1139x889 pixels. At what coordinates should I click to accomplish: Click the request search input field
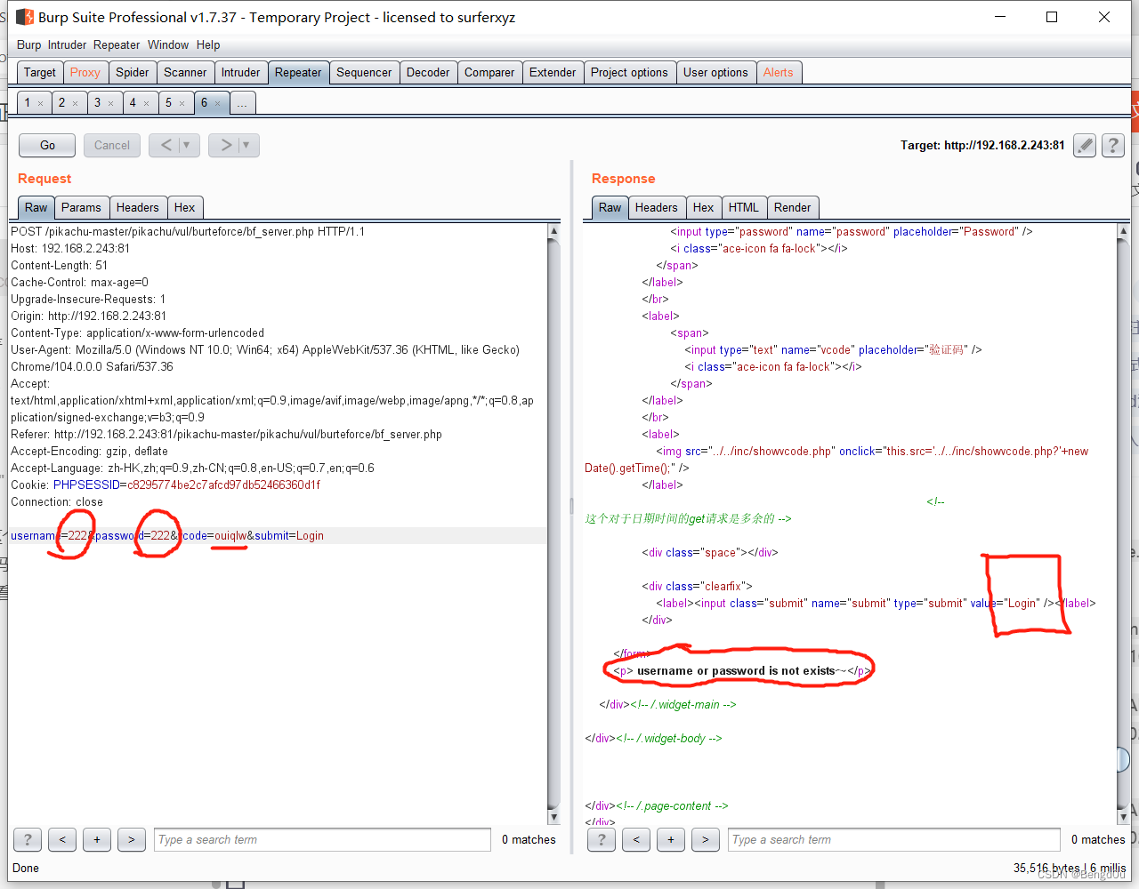[x=322, y=839]
